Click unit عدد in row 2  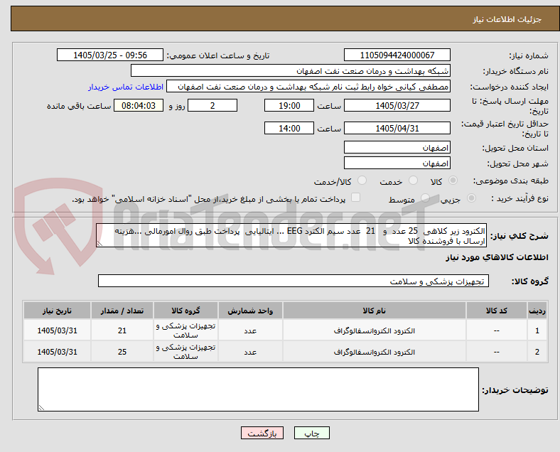[250, 352]
